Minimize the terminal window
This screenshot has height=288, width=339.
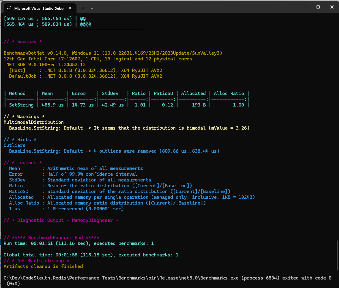pos(304,7)
